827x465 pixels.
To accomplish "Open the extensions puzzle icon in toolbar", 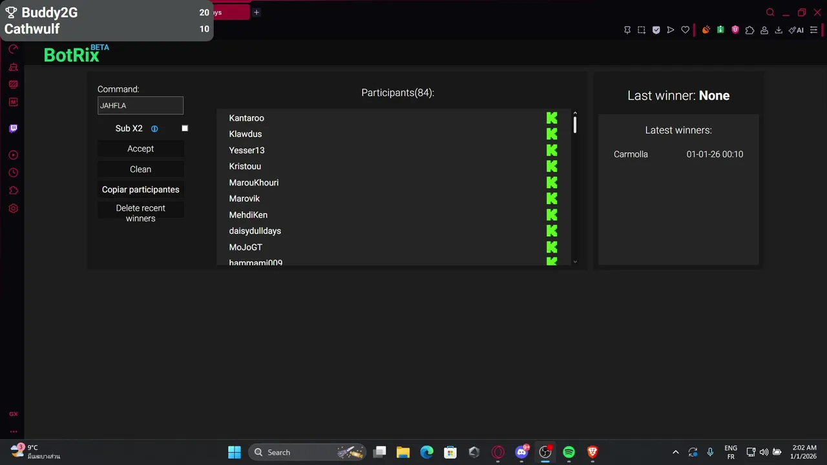I will point(749,30).
